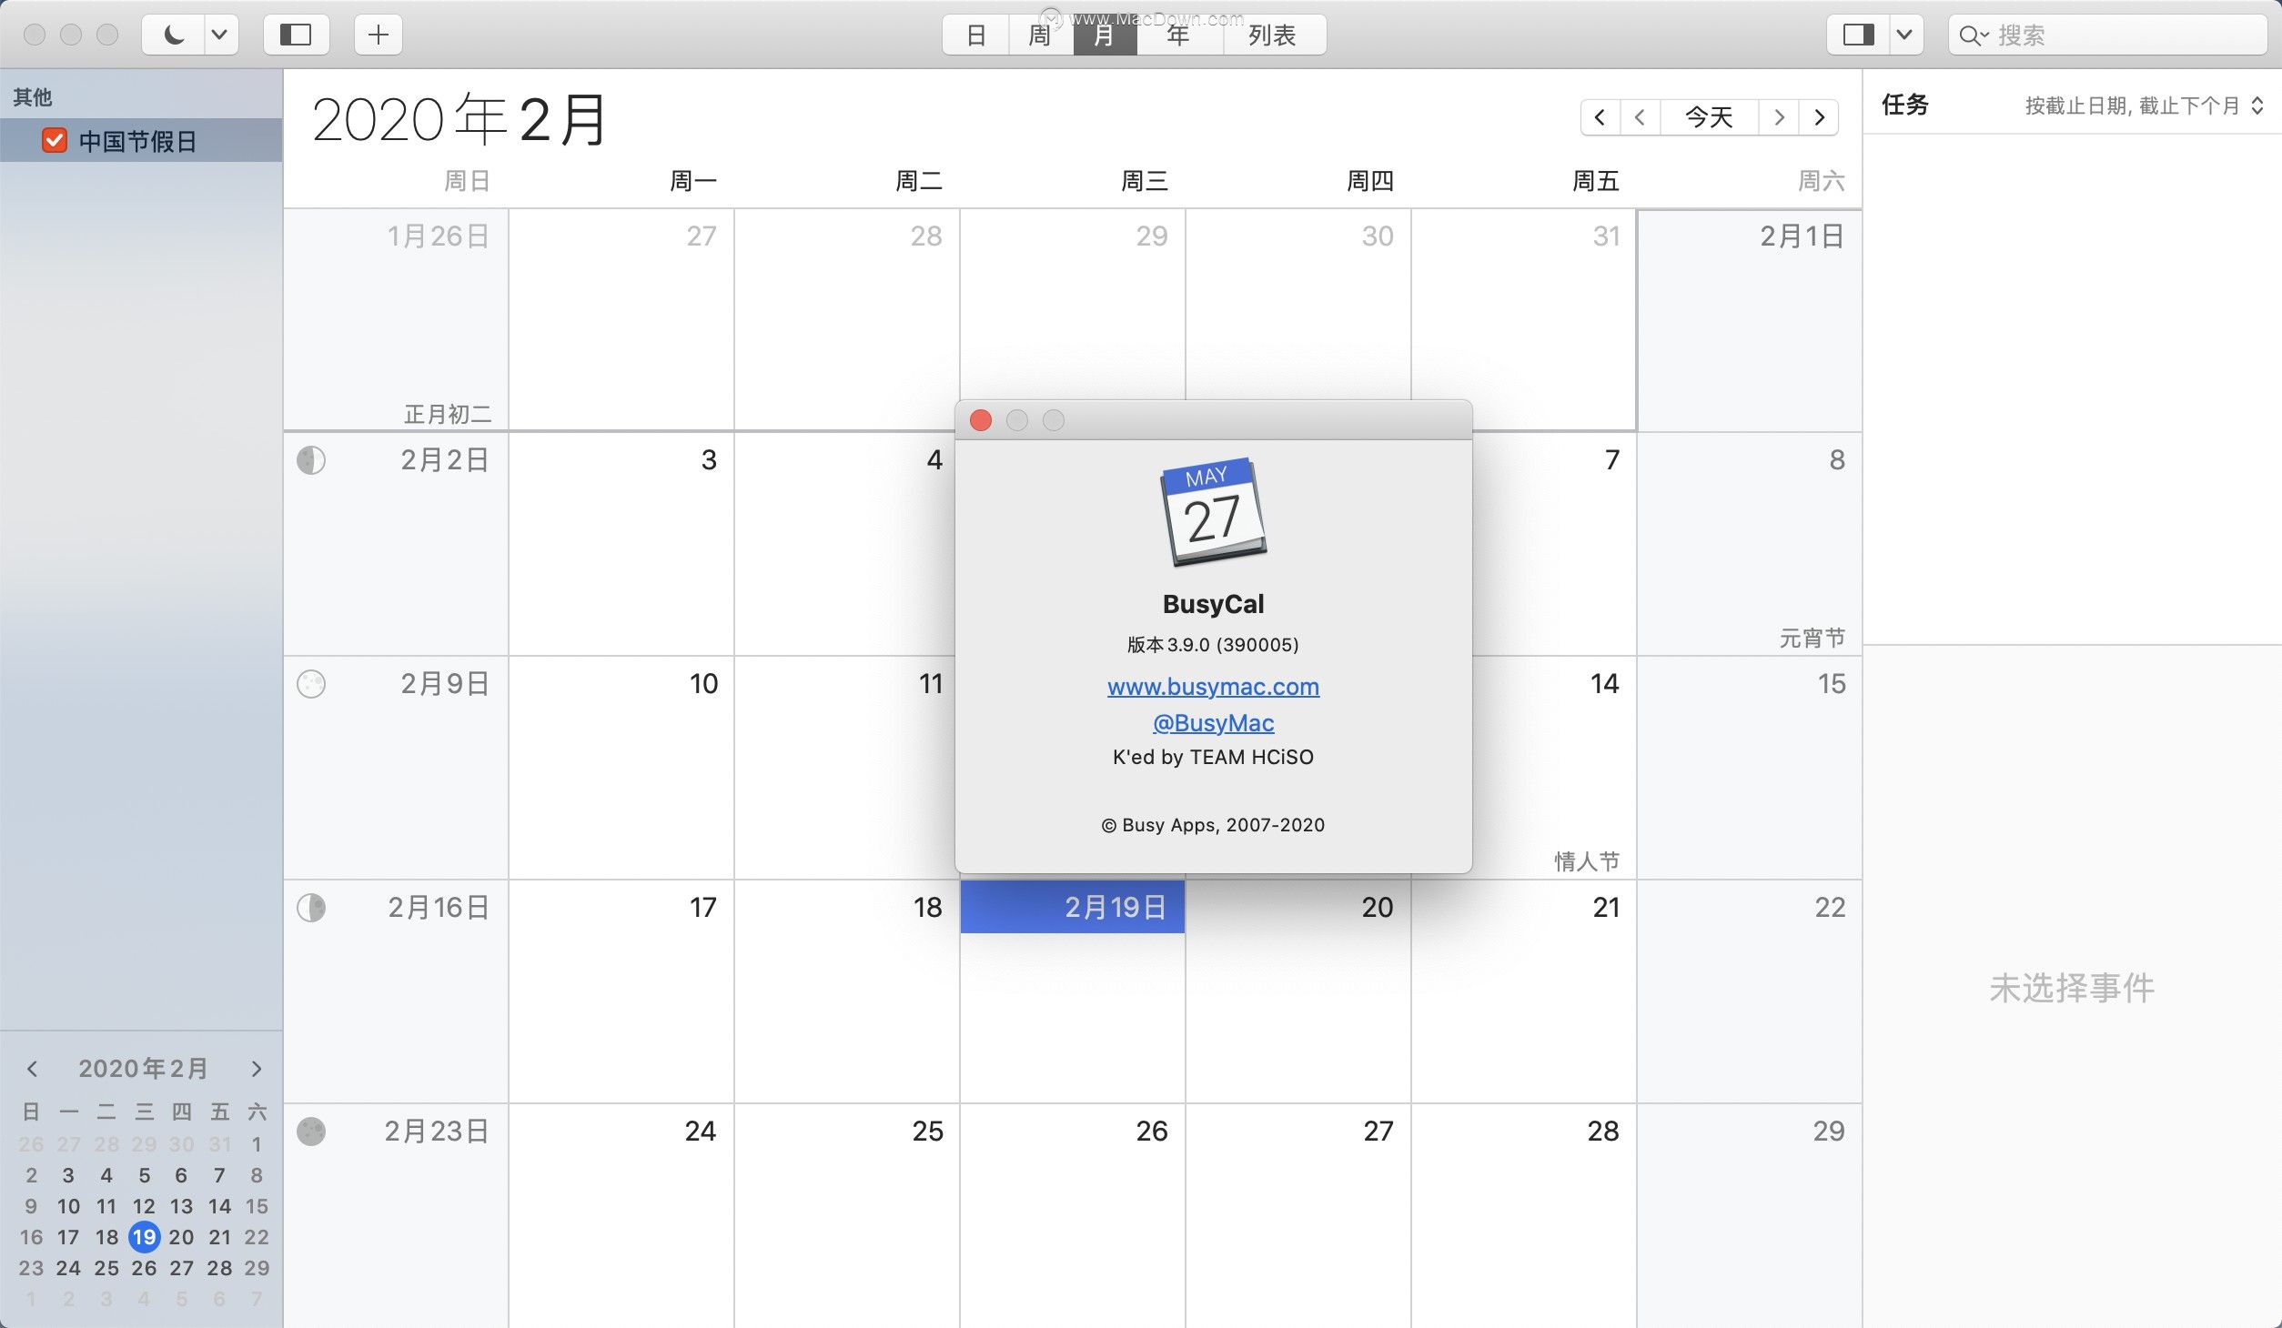Open dropdown arrow beside moon icon
2282x1328 pixels.
click(221, 35)
